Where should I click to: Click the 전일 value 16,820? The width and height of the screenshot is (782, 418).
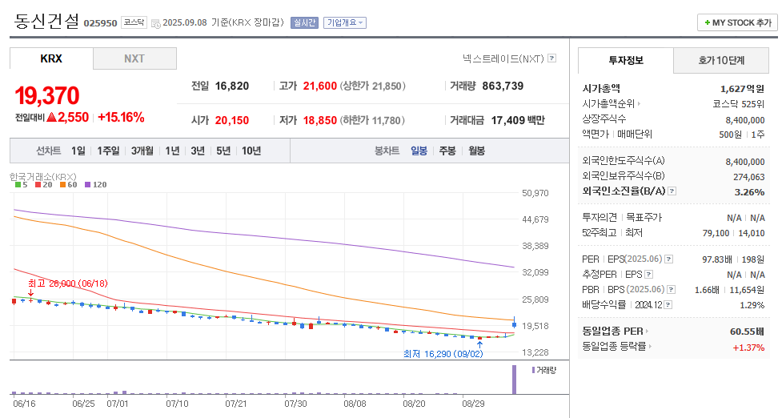(x=232, y=86)
